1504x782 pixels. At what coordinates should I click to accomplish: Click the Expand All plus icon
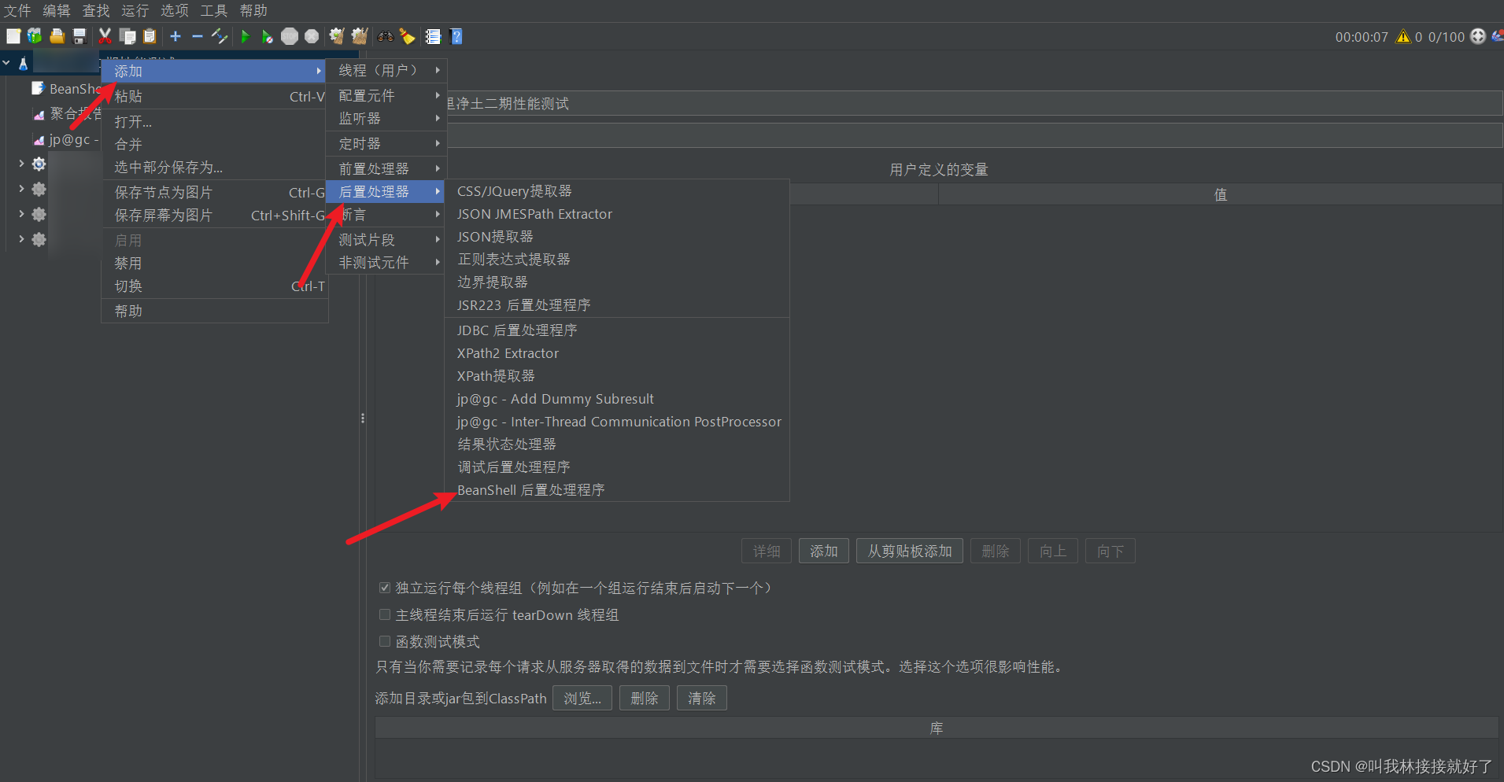coord(176,36)
